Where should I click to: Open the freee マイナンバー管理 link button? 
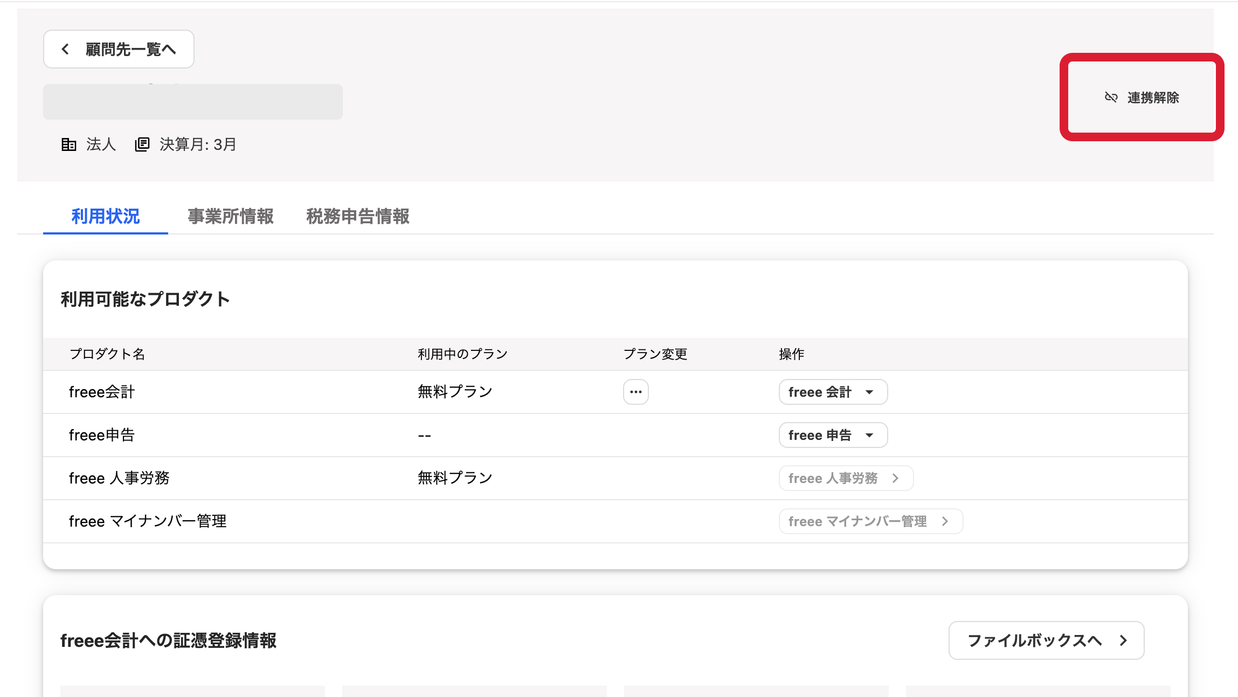[871, 521]
